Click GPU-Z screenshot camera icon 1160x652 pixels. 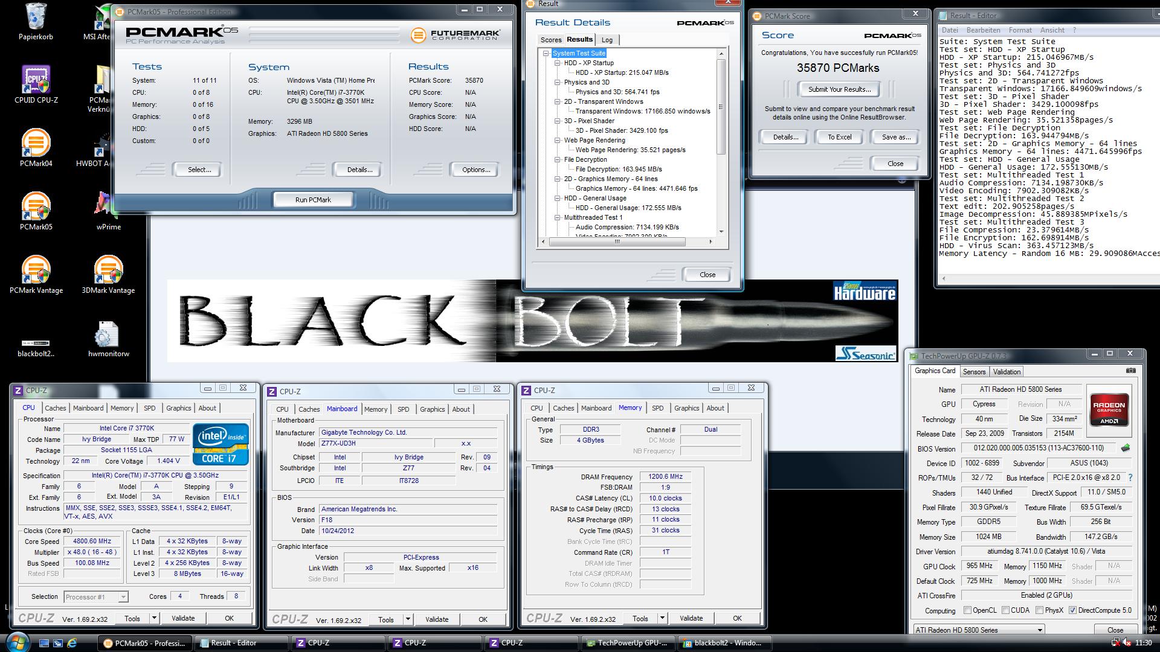(1131, 371)
